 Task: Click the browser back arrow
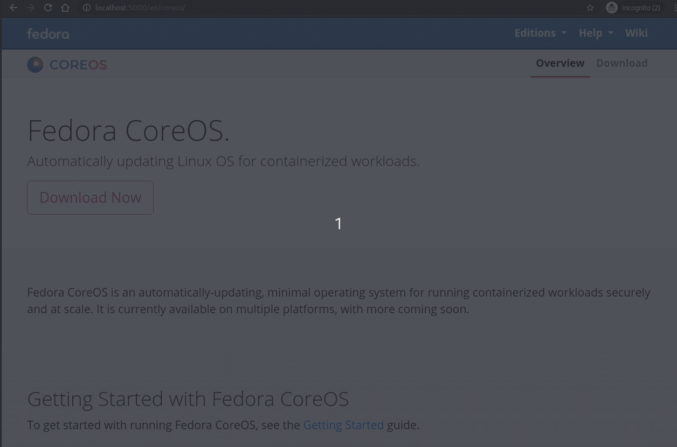(13, 8)
